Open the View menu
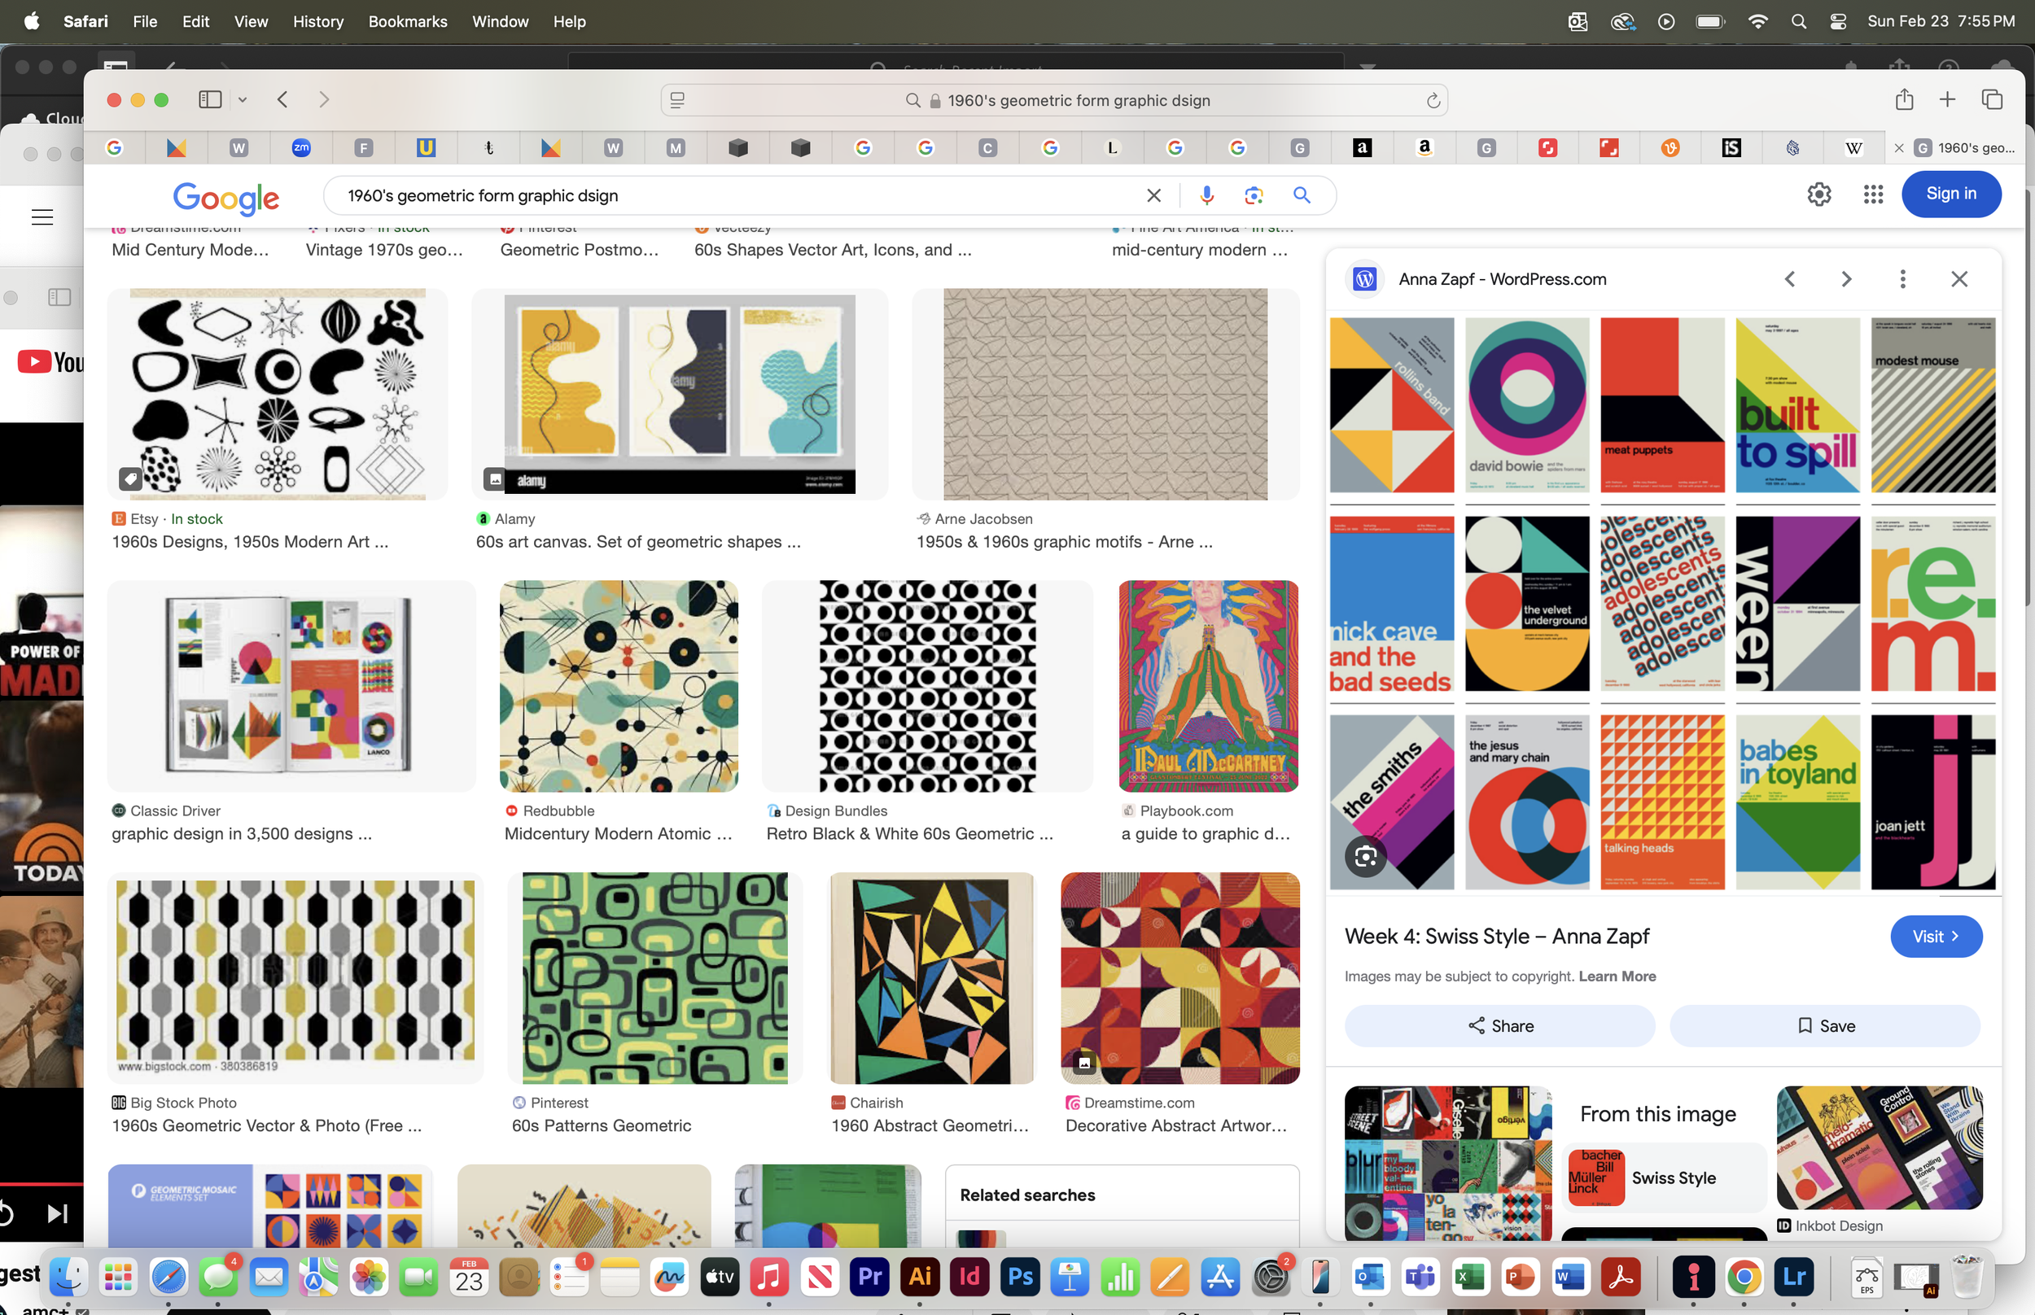This screenshot has width=2035, height=1315. [250, 21]
